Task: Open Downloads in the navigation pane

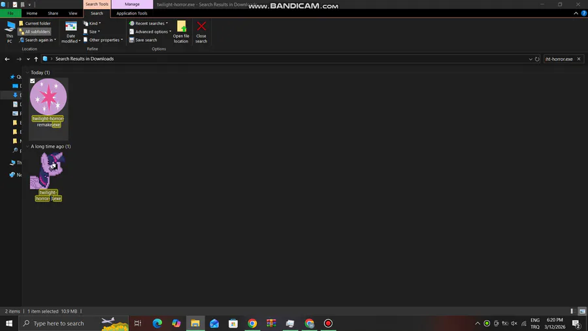Action: point(17,95)
